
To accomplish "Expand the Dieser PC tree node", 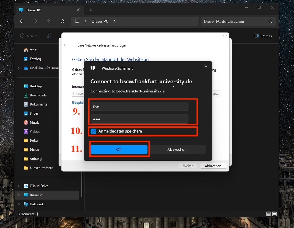I will [19, 195].
